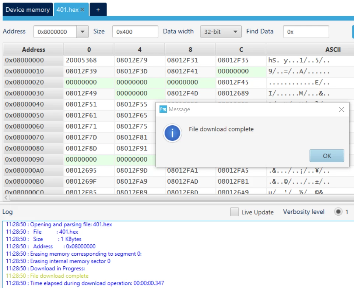This screenshot has height=288, width=354.
Task: Expand the Address dropdown arrow
Action: [83, 32]
